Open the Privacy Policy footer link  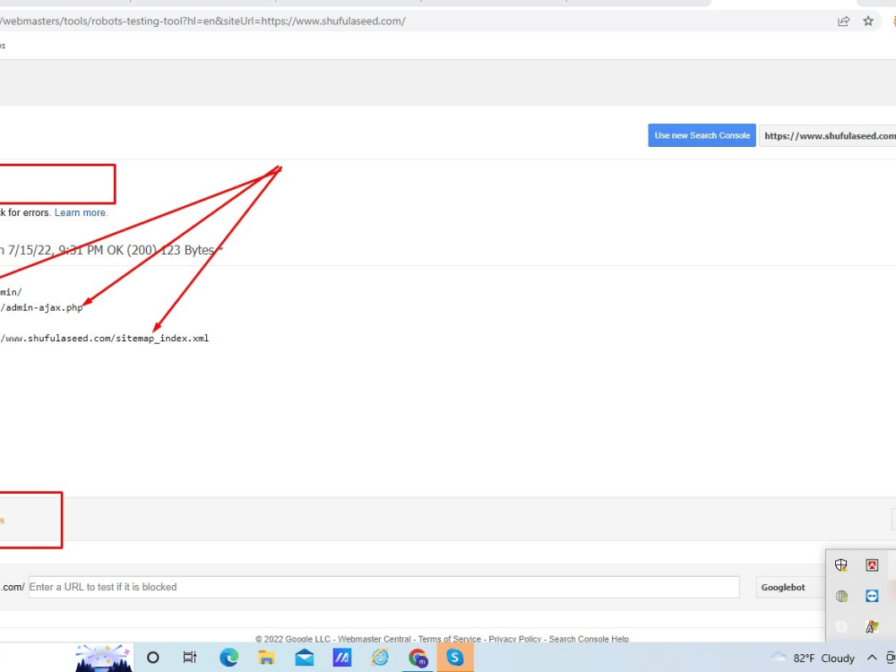click(515, 639)
